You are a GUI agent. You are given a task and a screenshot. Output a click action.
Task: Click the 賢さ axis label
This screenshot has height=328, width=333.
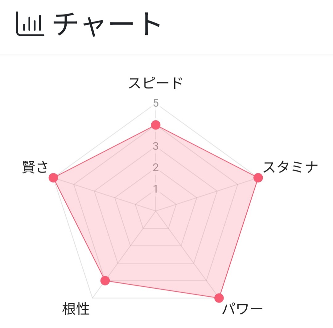point(35,167)
